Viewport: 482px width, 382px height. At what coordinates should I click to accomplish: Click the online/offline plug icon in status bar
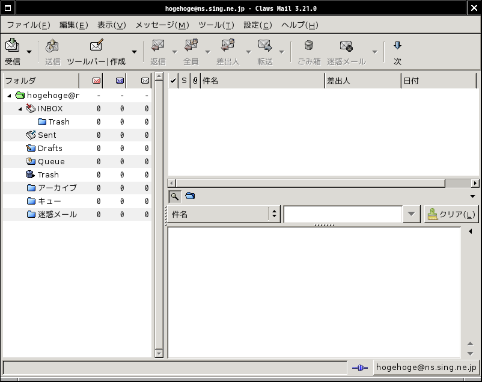point(360,368)
